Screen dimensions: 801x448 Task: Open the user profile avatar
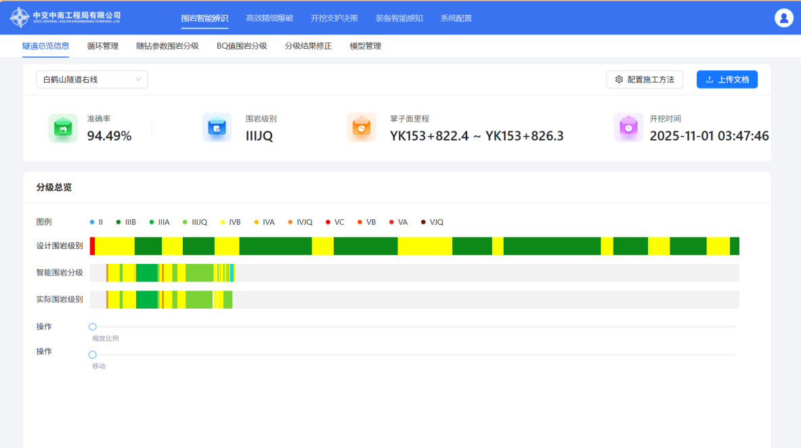pos(783,18)
